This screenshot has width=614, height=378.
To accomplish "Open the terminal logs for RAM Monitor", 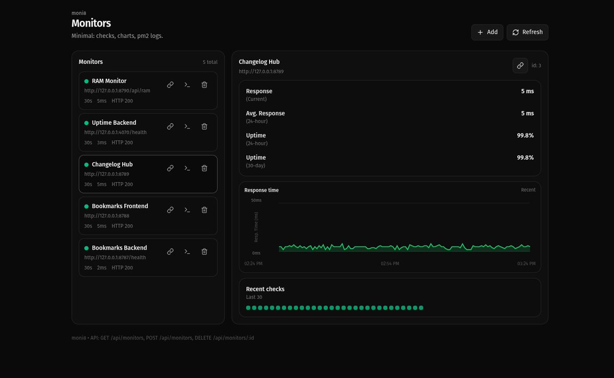I will pyautogui.click(x=187, y=84).
